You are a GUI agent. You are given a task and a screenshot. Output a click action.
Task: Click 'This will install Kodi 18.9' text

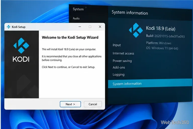(69, 49)
